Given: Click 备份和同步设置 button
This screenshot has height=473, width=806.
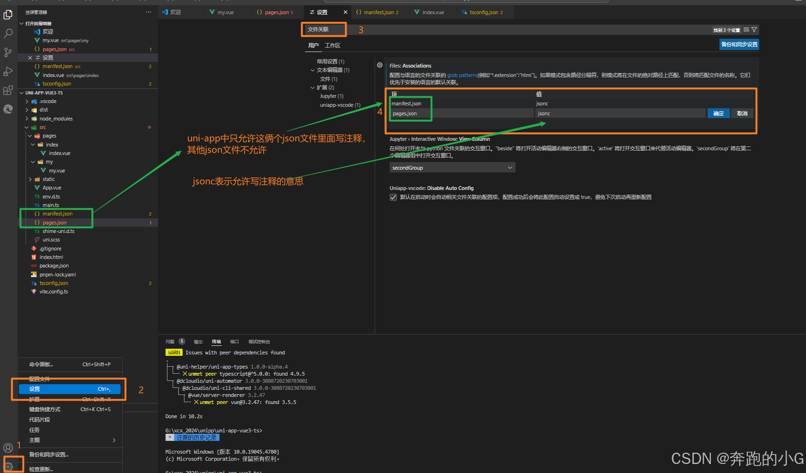Looking at the screenshot, I should click(739, 44).
